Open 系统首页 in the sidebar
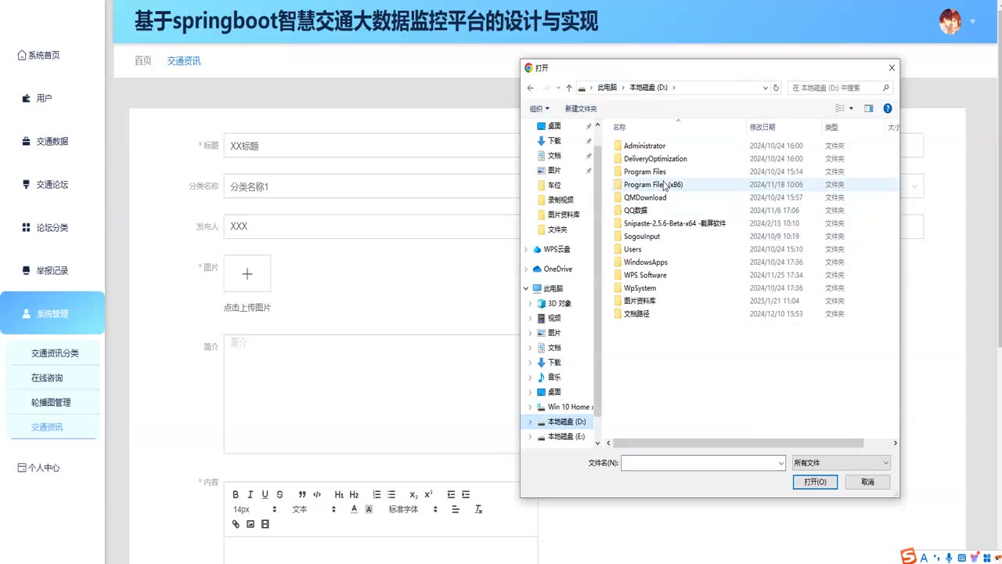Screen dimensions: 1002x564 point(39,55)
